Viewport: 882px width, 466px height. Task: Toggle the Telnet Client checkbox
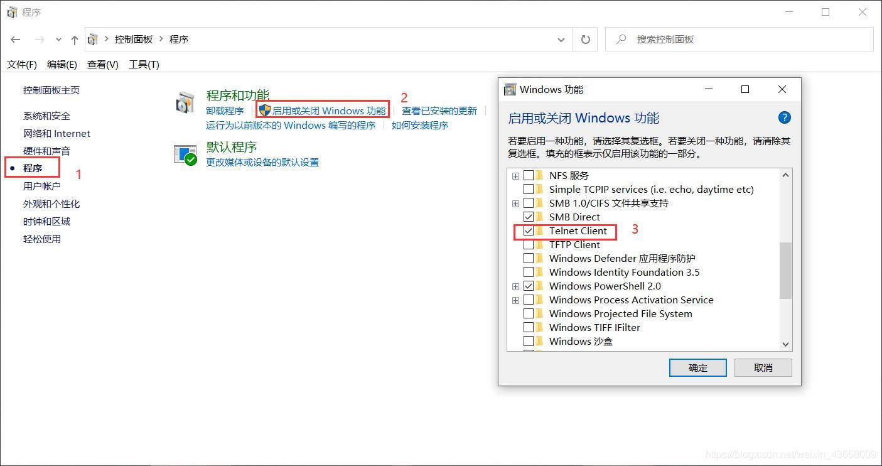(x=529, y=230)
